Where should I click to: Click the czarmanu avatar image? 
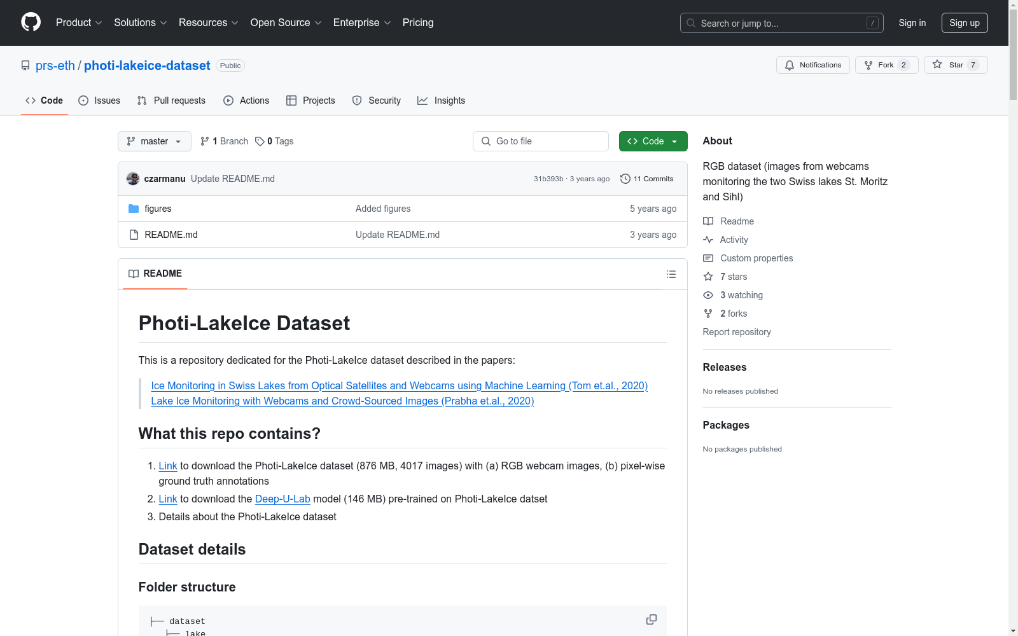pyautogui.click(x=133, y=179)
